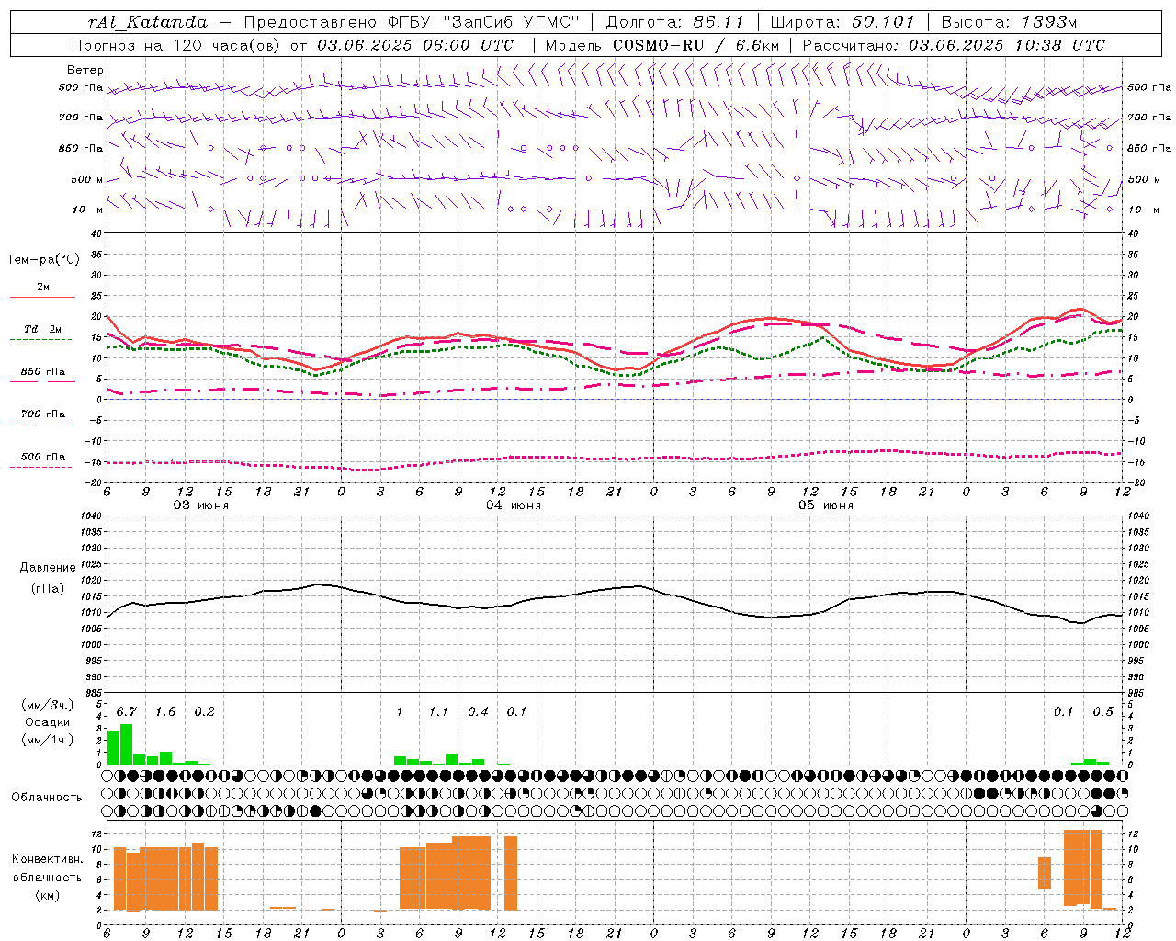Click the Модель COSMO-RU / 6.6км label
The image size is (1176, 941).
(x=662, y=45)
